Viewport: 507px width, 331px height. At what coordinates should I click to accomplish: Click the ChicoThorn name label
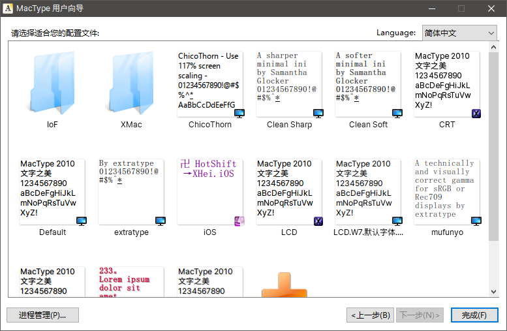tap(210, 125)
